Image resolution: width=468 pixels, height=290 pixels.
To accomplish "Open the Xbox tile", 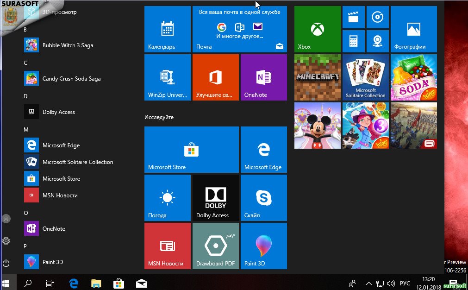I will tap(317, 29).
